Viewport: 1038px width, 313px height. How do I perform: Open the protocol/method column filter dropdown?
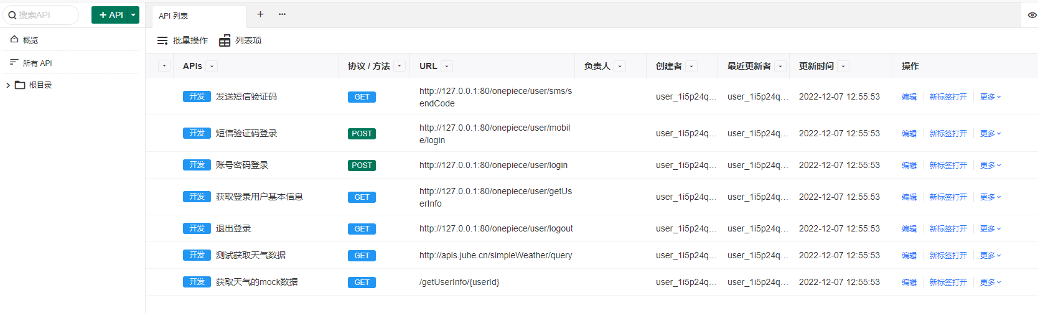(400, 66)
